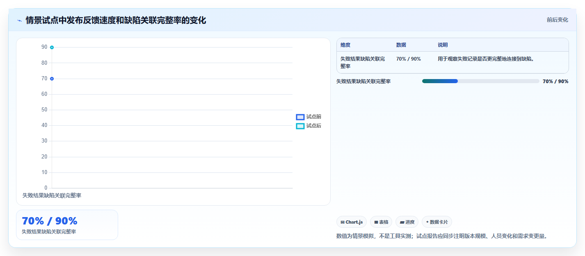Click the 失败结果缺陷关联完整率 cell in the table
The image size is (585, 256).
click(x=363, y=62)
